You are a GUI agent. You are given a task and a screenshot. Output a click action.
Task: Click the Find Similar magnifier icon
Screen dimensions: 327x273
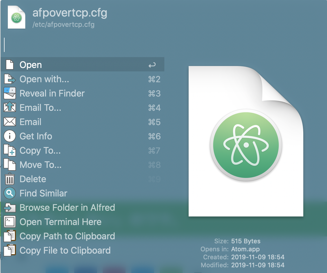tap(10, 193)
